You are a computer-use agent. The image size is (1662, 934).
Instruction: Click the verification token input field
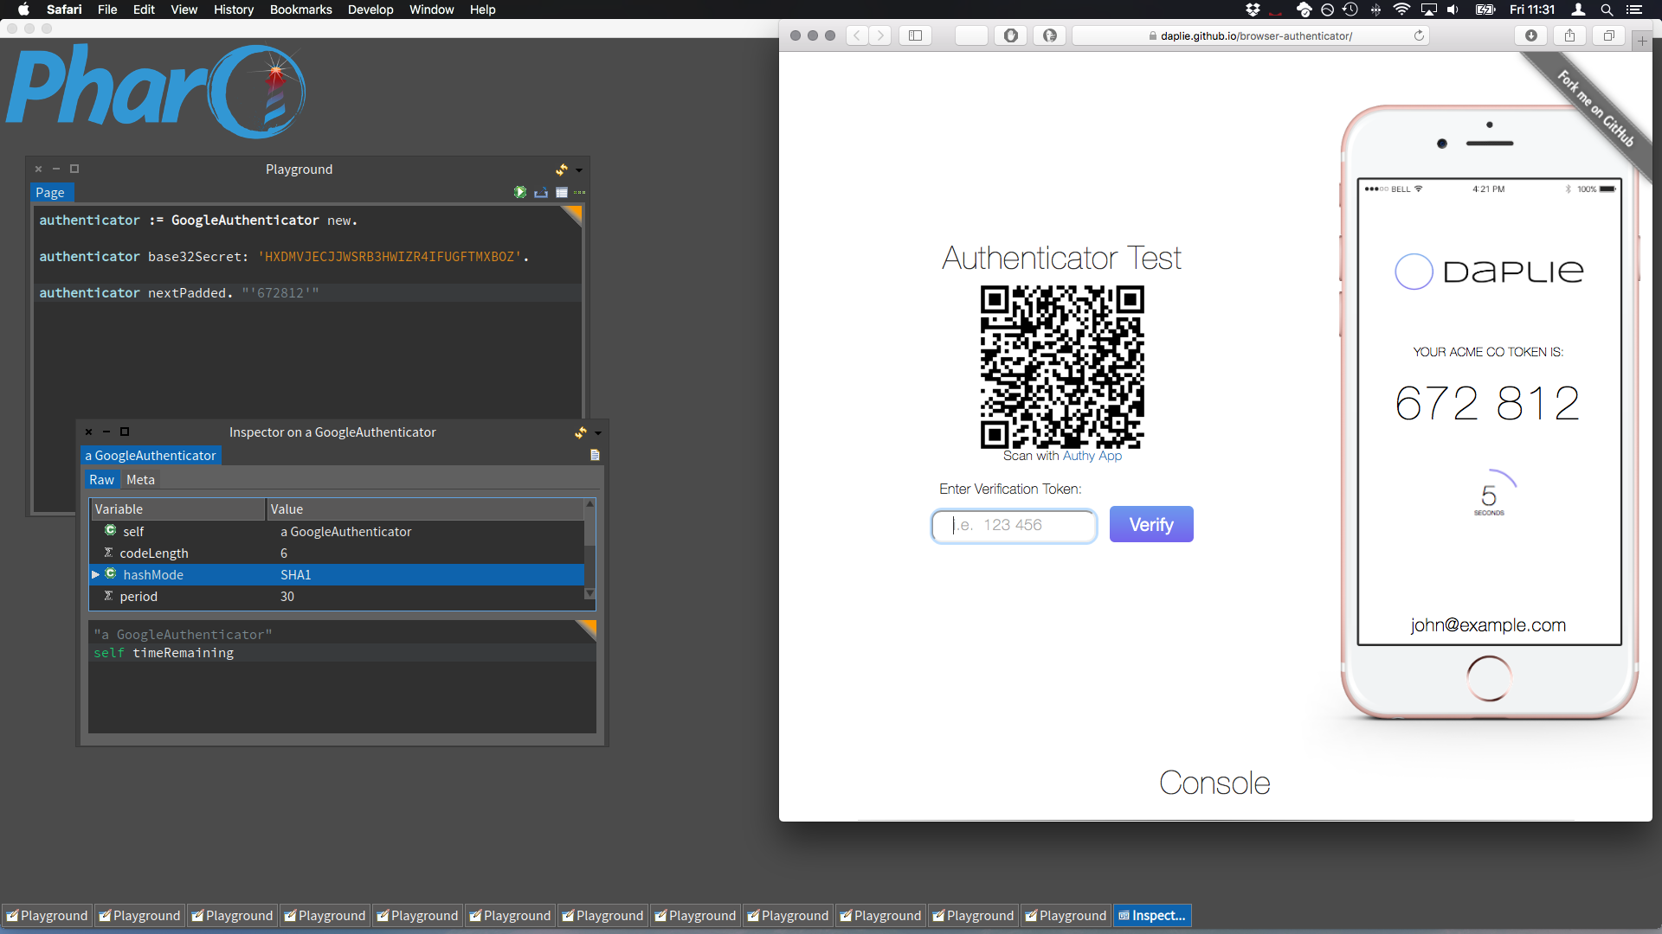coord(1014,525)
